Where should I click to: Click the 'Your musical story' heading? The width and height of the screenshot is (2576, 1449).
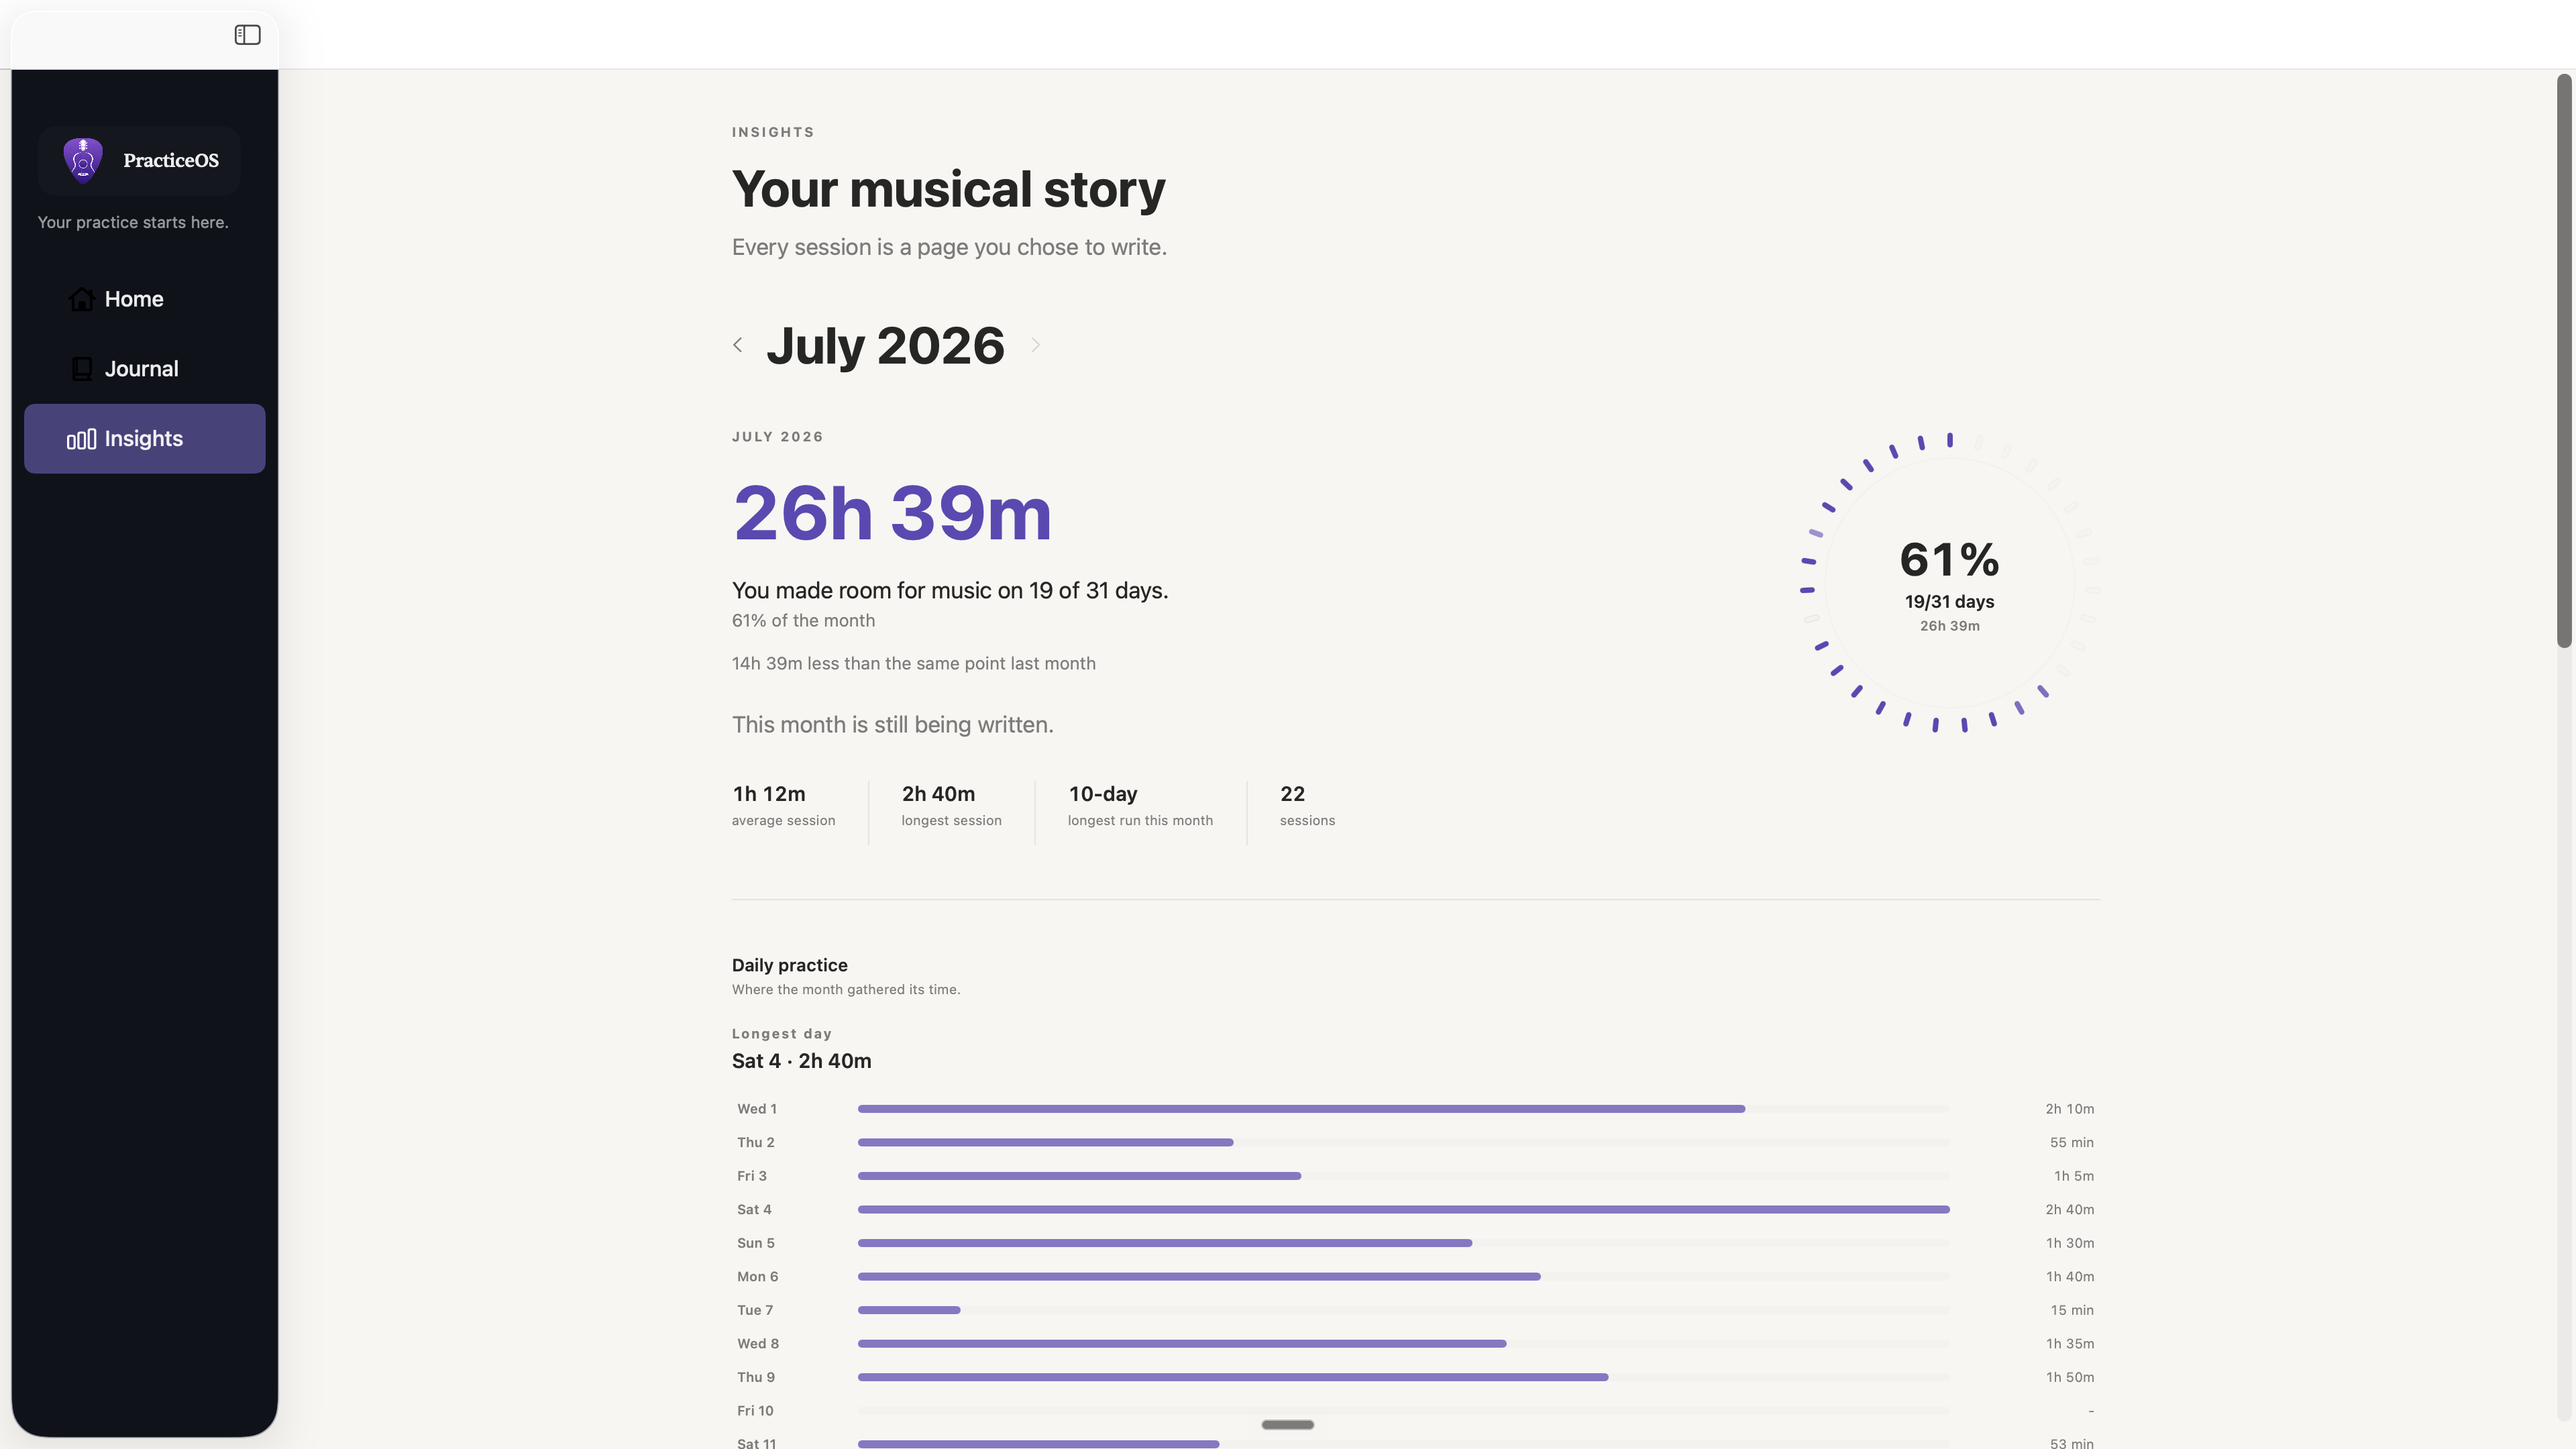(x=948, y=189)
